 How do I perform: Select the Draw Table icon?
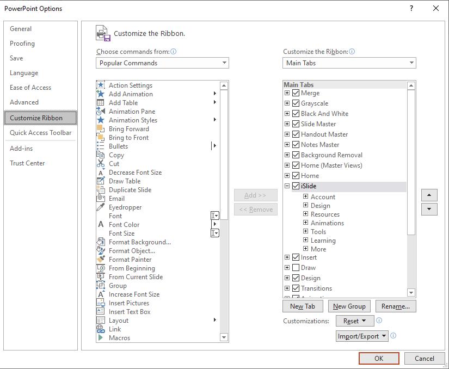pyautogui.click(x=101, y=181)
